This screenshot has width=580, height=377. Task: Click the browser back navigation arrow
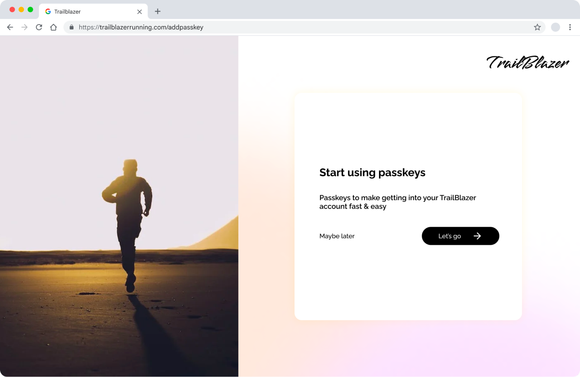coord(10,27)
